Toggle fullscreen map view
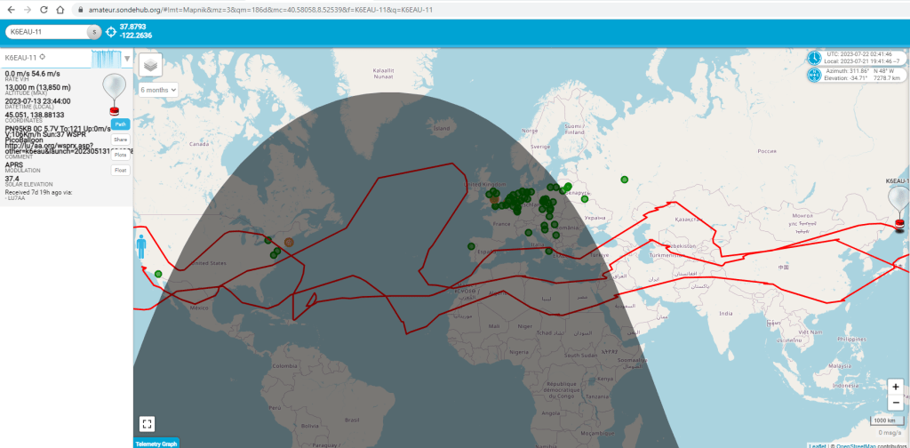Viewport: 910px width, 448px height. click(148, 424)
